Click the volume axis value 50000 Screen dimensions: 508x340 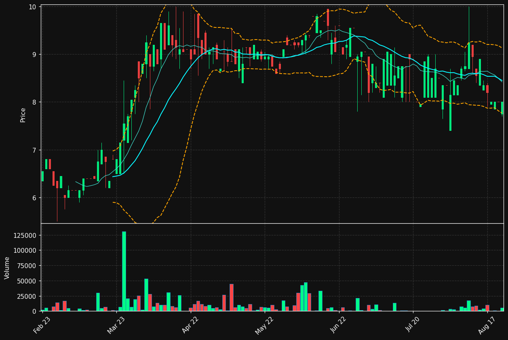27,281
